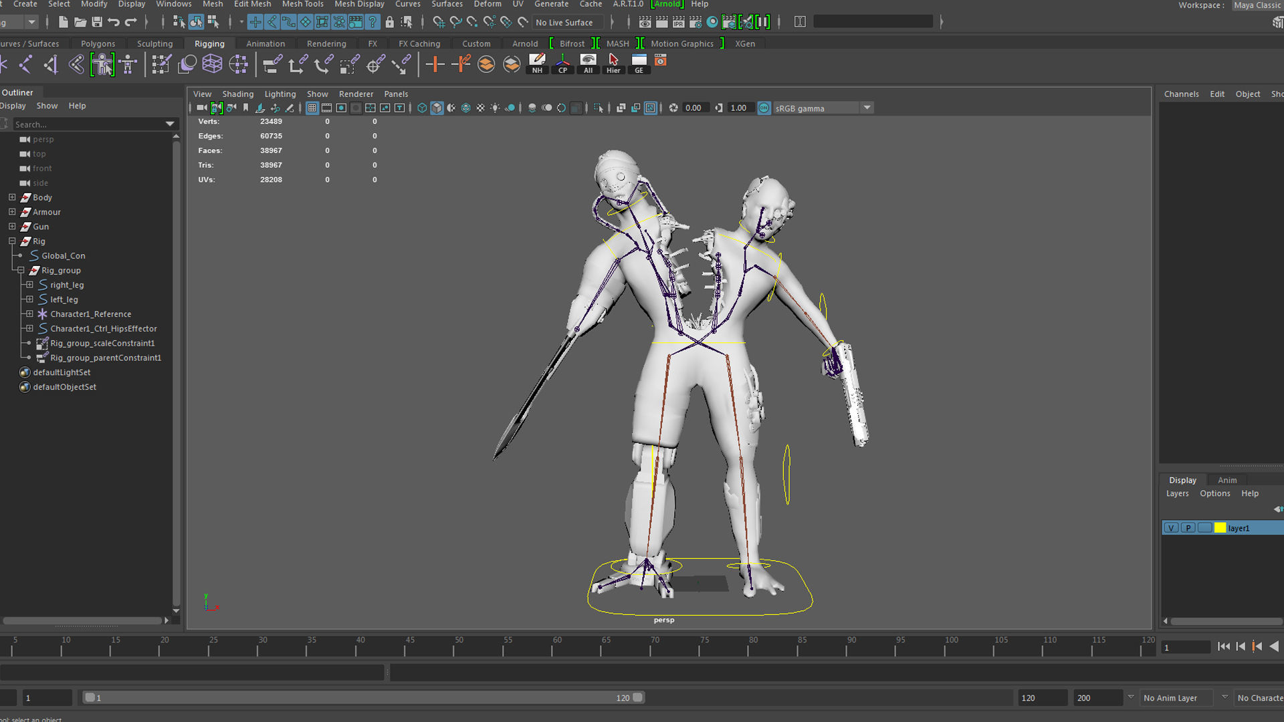
Task: Toggle the viewport Grid display icon
Action: [x=312, y=108]
